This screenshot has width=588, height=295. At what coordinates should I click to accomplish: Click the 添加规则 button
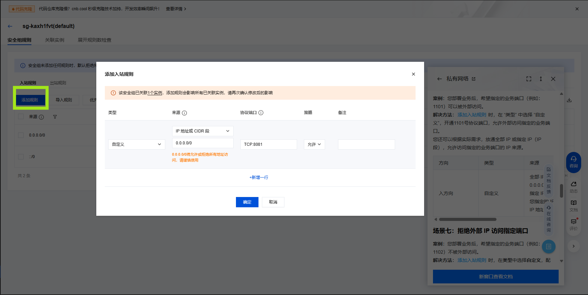tap(30, 100)
